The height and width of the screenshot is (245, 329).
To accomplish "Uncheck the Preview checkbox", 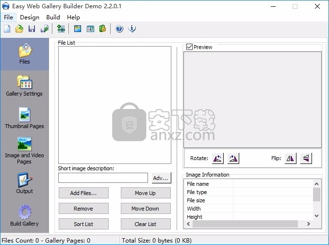I will (189, 47).
